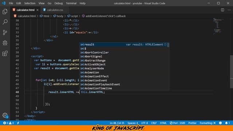Click the info icon on result suggestion
Viewport: 233px width, 131px height.
pos(165,44)
